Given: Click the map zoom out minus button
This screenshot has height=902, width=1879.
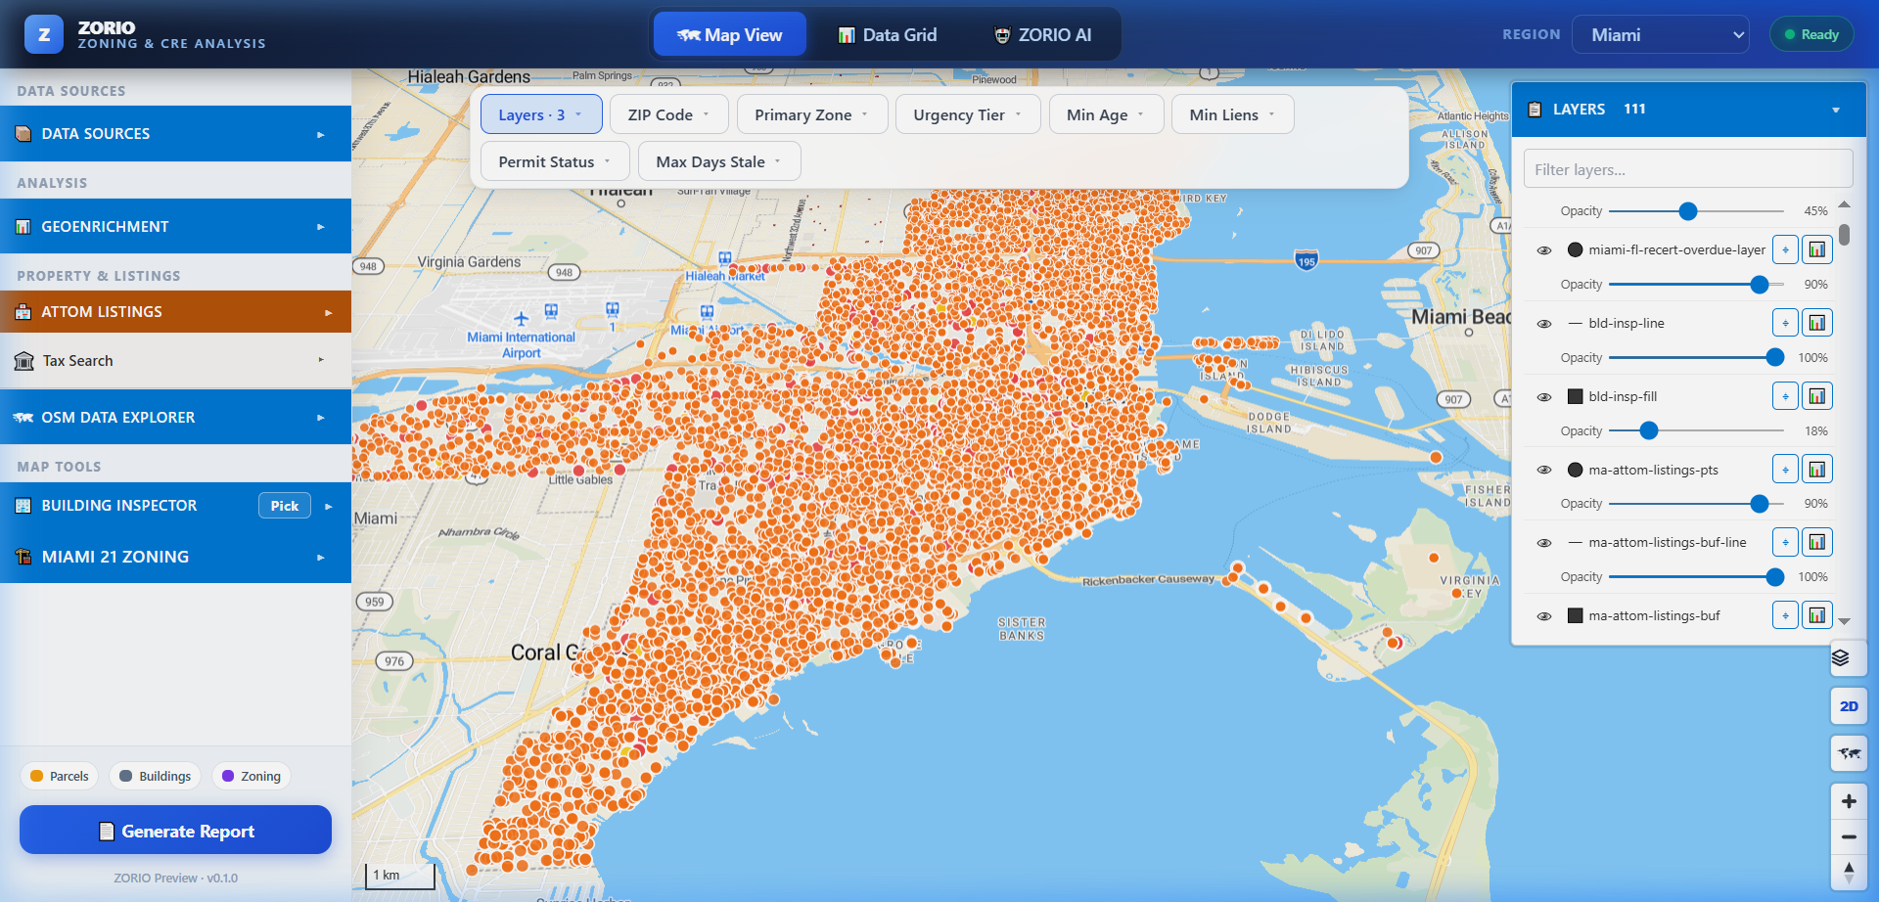Looking at the screenshot, I should 1849,836.
